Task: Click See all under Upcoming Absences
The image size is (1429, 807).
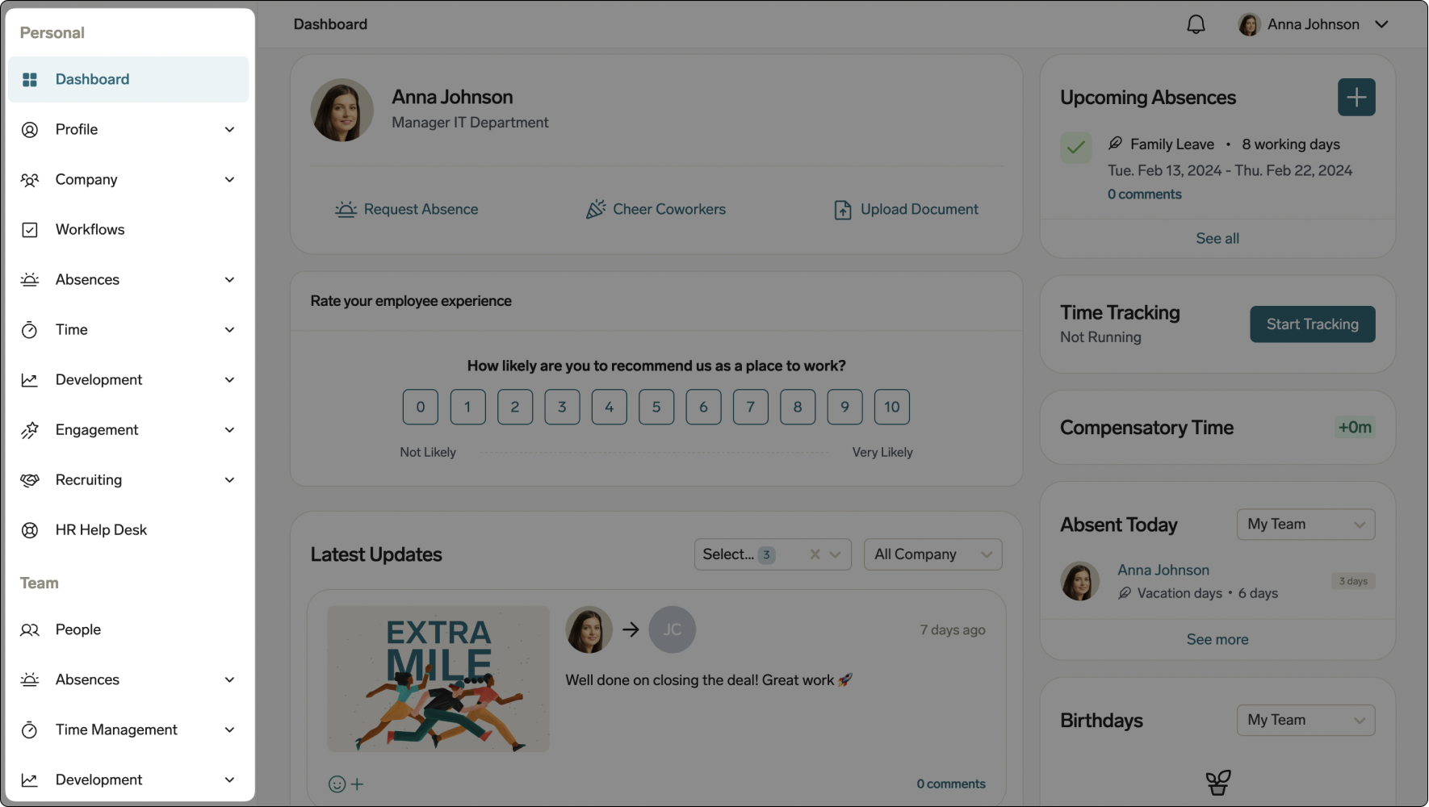Action: (1217, 238)
